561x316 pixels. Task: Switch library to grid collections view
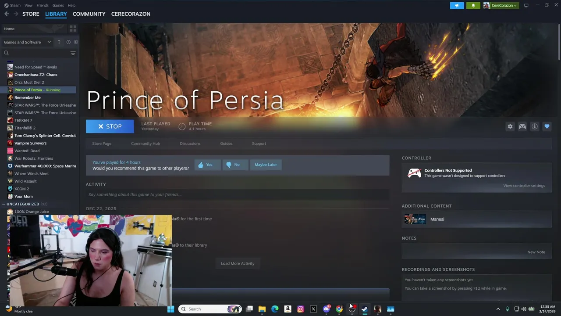coord(73,29)
